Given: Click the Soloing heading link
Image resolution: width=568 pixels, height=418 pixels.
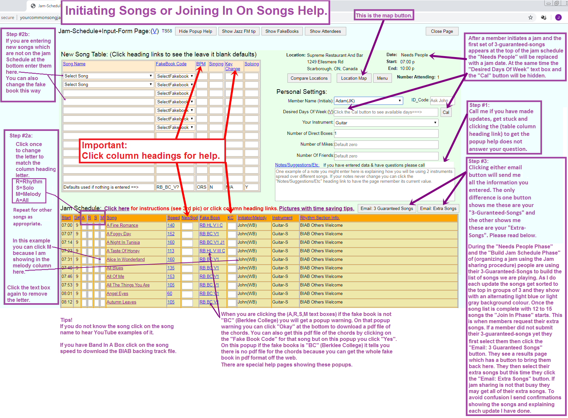Looking at the screenshot, I should (252, 64).
